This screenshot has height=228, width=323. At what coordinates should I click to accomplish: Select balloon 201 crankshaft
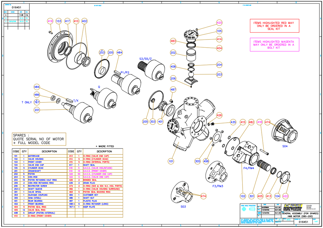pyautogui.click(x=37, y=110)
